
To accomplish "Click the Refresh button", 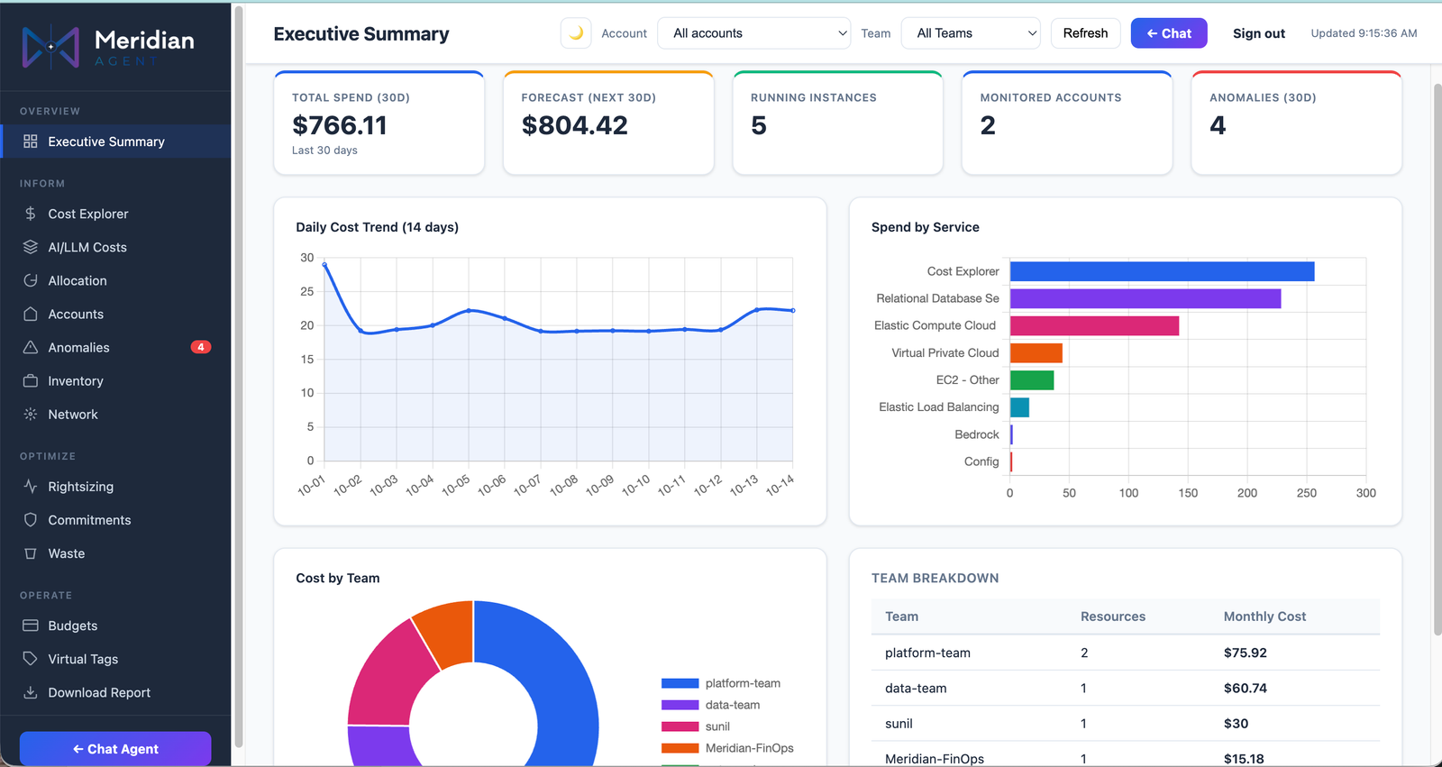I will [1085, 33].
